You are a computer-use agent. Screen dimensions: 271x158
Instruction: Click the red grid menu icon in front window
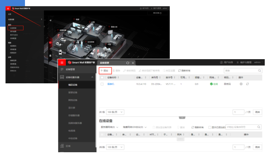(61, 63)
